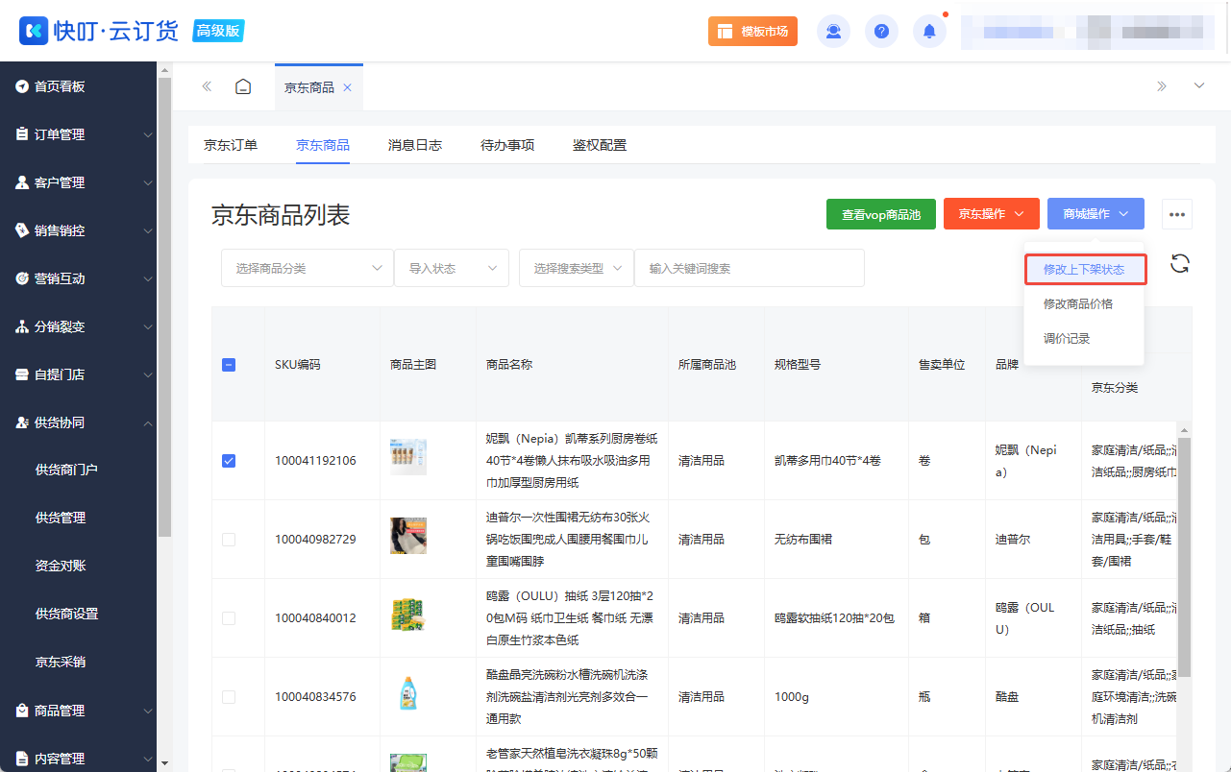Click the 销售销控 sidebar icon
Viewport: 1231px width, 772px height.
[x=22, y=230]
